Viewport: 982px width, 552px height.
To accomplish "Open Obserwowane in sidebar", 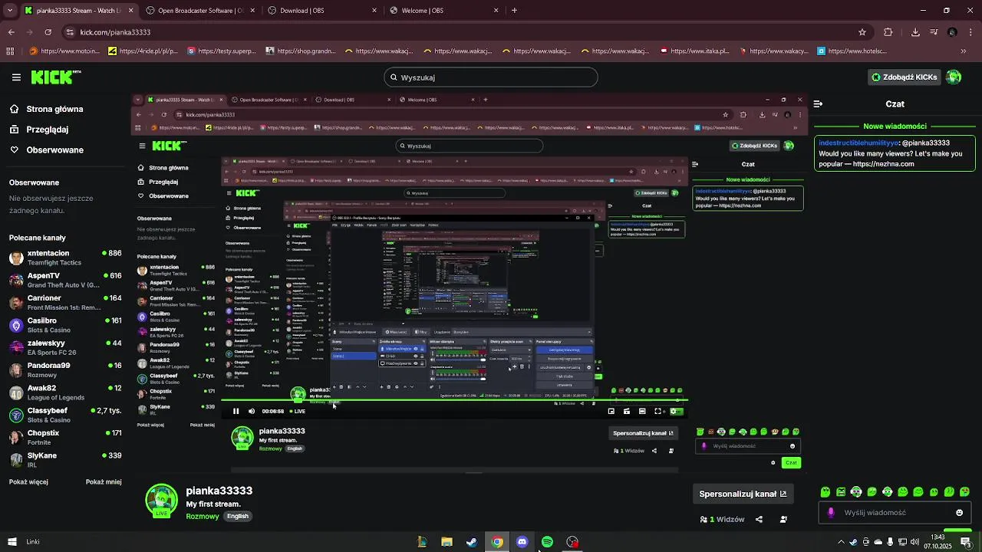I will (x=48, y=149).
